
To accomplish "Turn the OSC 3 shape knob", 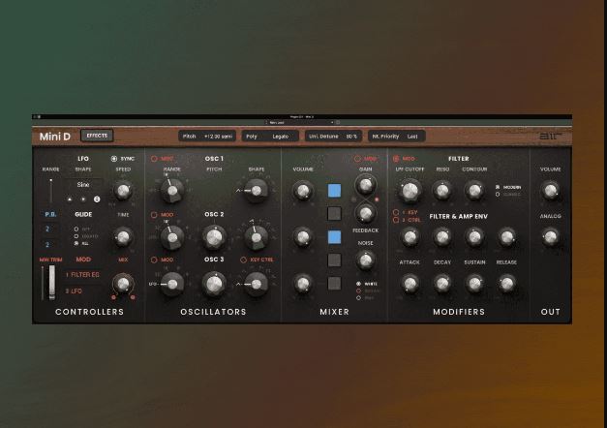I will [x=256, y=284].
